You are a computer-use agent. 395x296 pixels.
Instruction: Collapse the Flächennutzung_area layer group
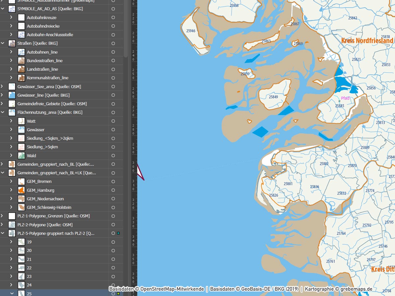point(3,112)
